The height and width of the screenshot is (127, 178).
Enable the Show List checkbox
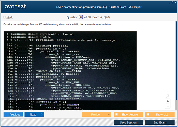[149, 115]
